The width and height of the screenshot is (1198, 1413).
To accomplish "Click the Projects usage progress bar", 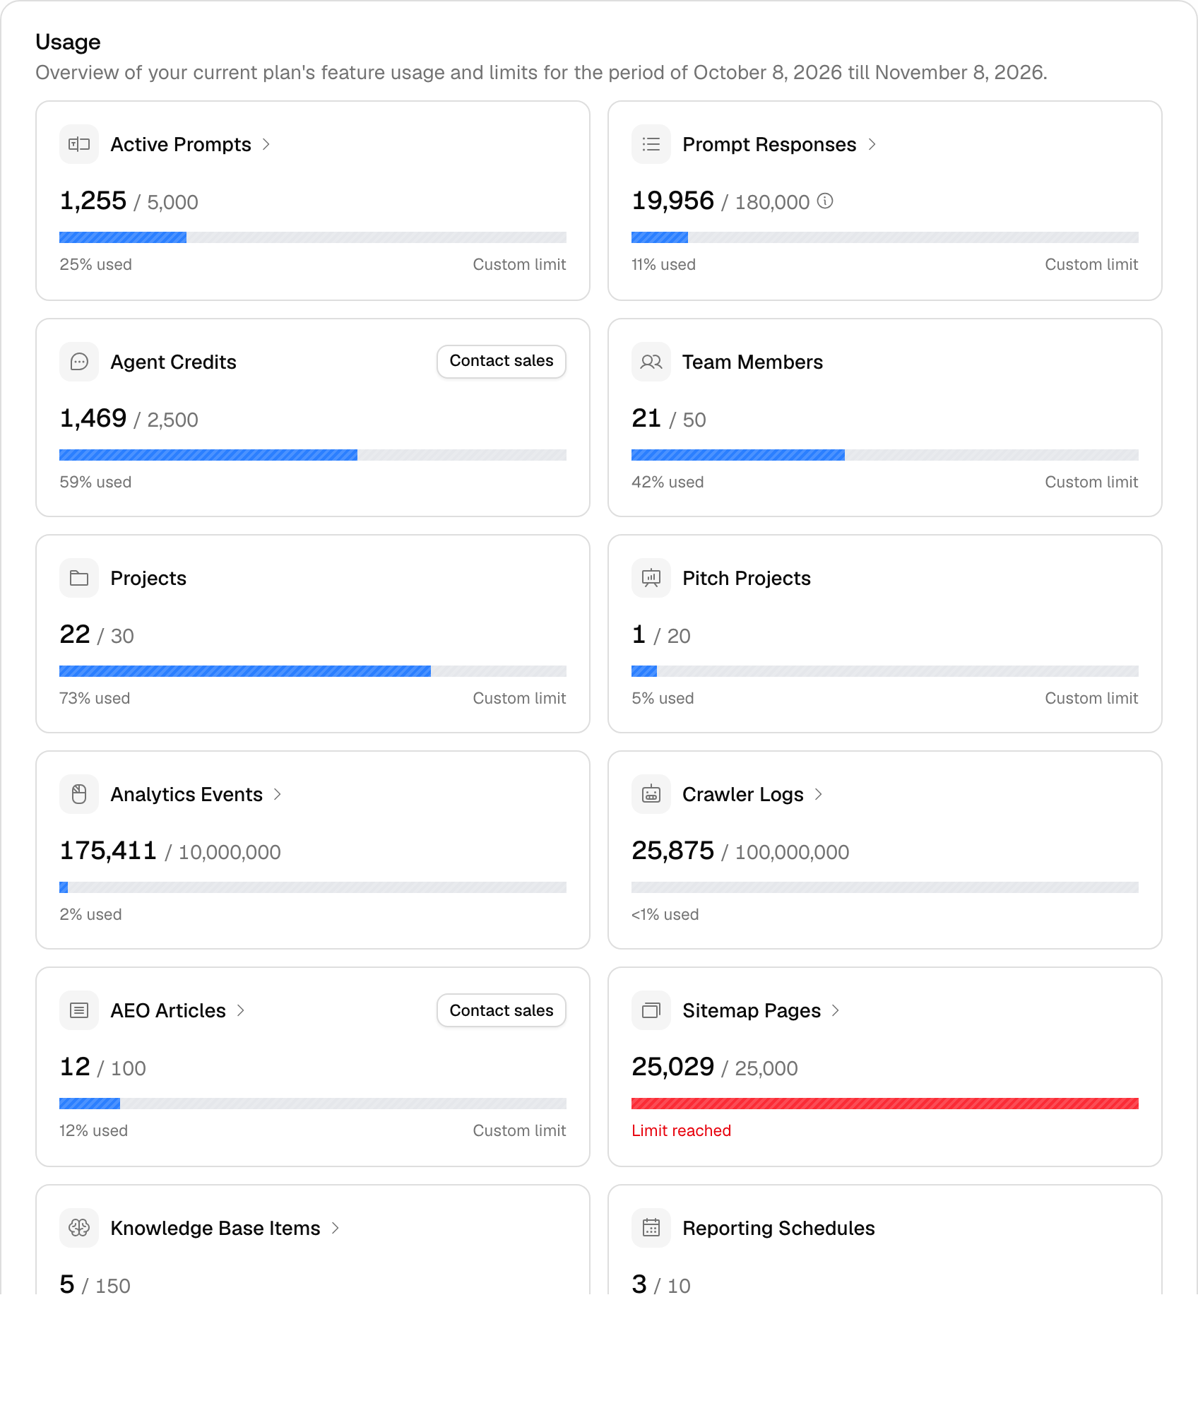I will 313,671.
